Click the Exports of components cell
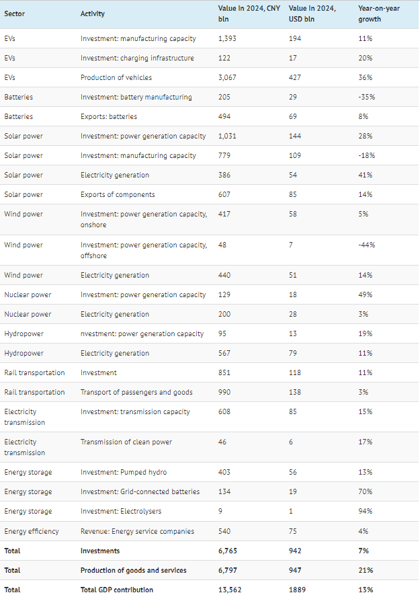This screenshot has height=599, width=420. [118, 194]
